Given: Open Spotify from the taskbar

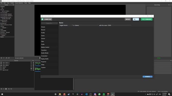Looking at the screenshot, I should 104,94.
